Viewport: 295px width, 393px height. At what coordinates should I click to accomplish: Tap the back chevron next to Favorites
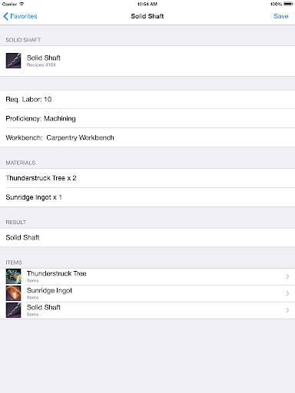[x=5, y=16]
